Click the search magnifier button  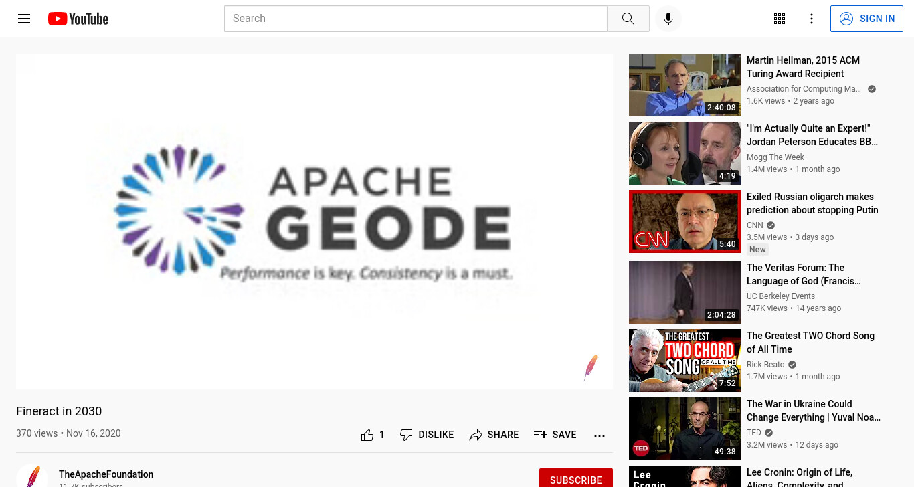(x=628, y=19)
